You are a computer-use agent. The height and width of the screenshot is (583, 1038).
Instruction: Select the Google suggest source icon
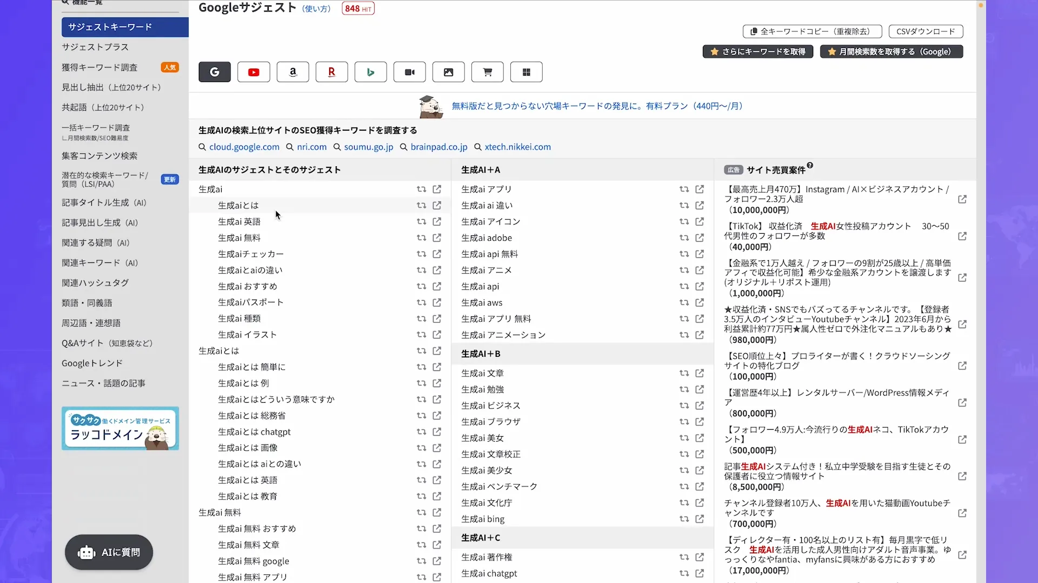click(x=214, y=72)
